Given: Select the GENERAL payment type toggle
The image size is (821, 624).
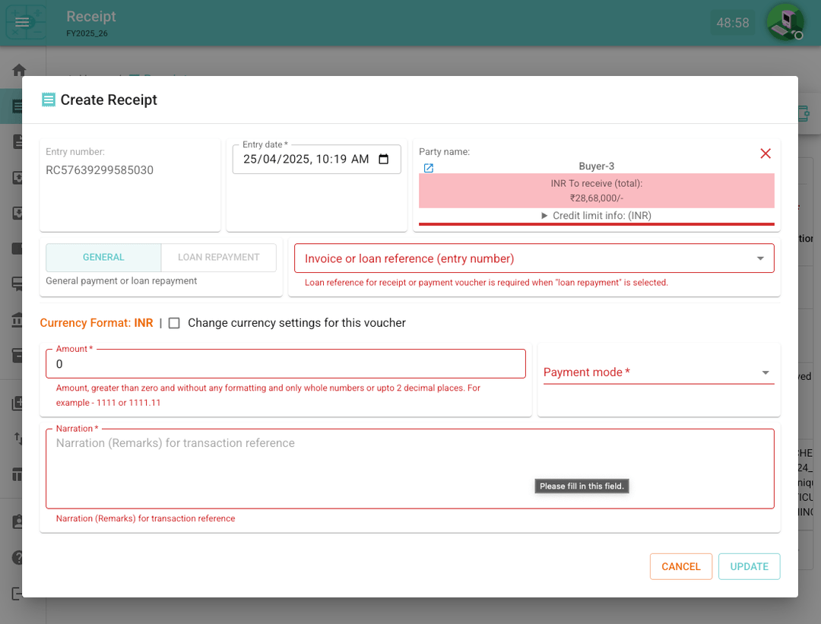Looking at the screenshot, I should coord(103,258).
